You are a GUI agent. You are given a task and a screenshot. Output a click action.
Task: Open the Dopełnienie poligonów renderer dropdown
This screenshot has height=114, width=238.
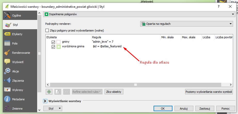(139, 14)
